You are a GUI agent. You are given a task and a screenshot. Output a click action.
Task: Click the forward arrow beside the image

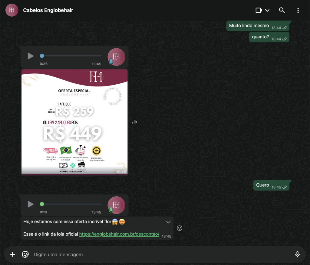click(x=135, y=122)
